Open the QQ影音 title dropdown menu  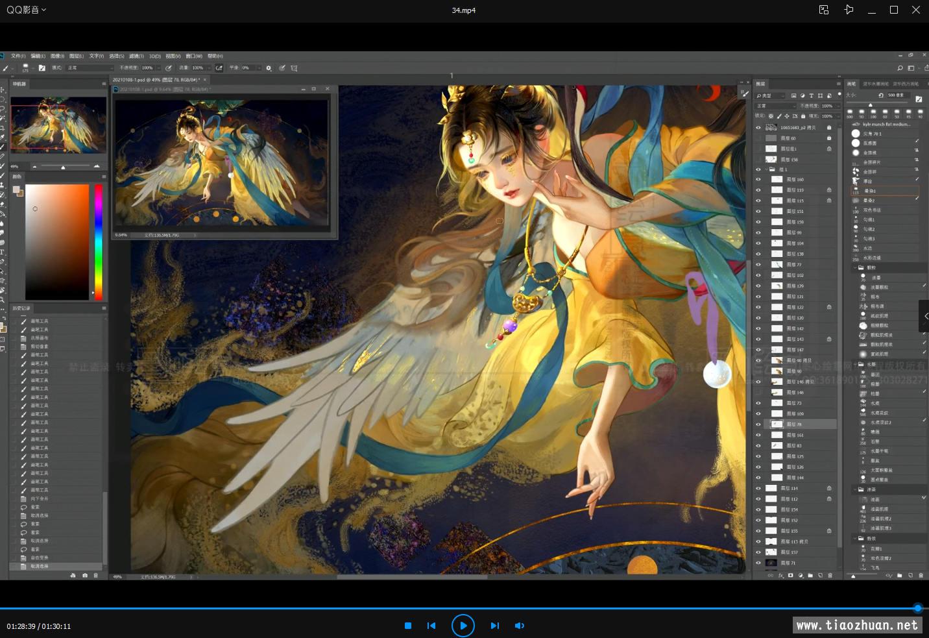27,10
